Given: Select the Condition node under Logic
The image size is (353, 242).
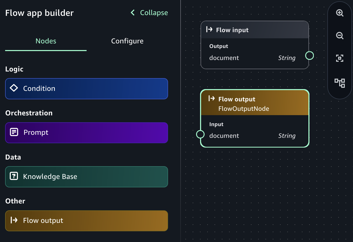Looking at the screenshot, I should [86, 89].
